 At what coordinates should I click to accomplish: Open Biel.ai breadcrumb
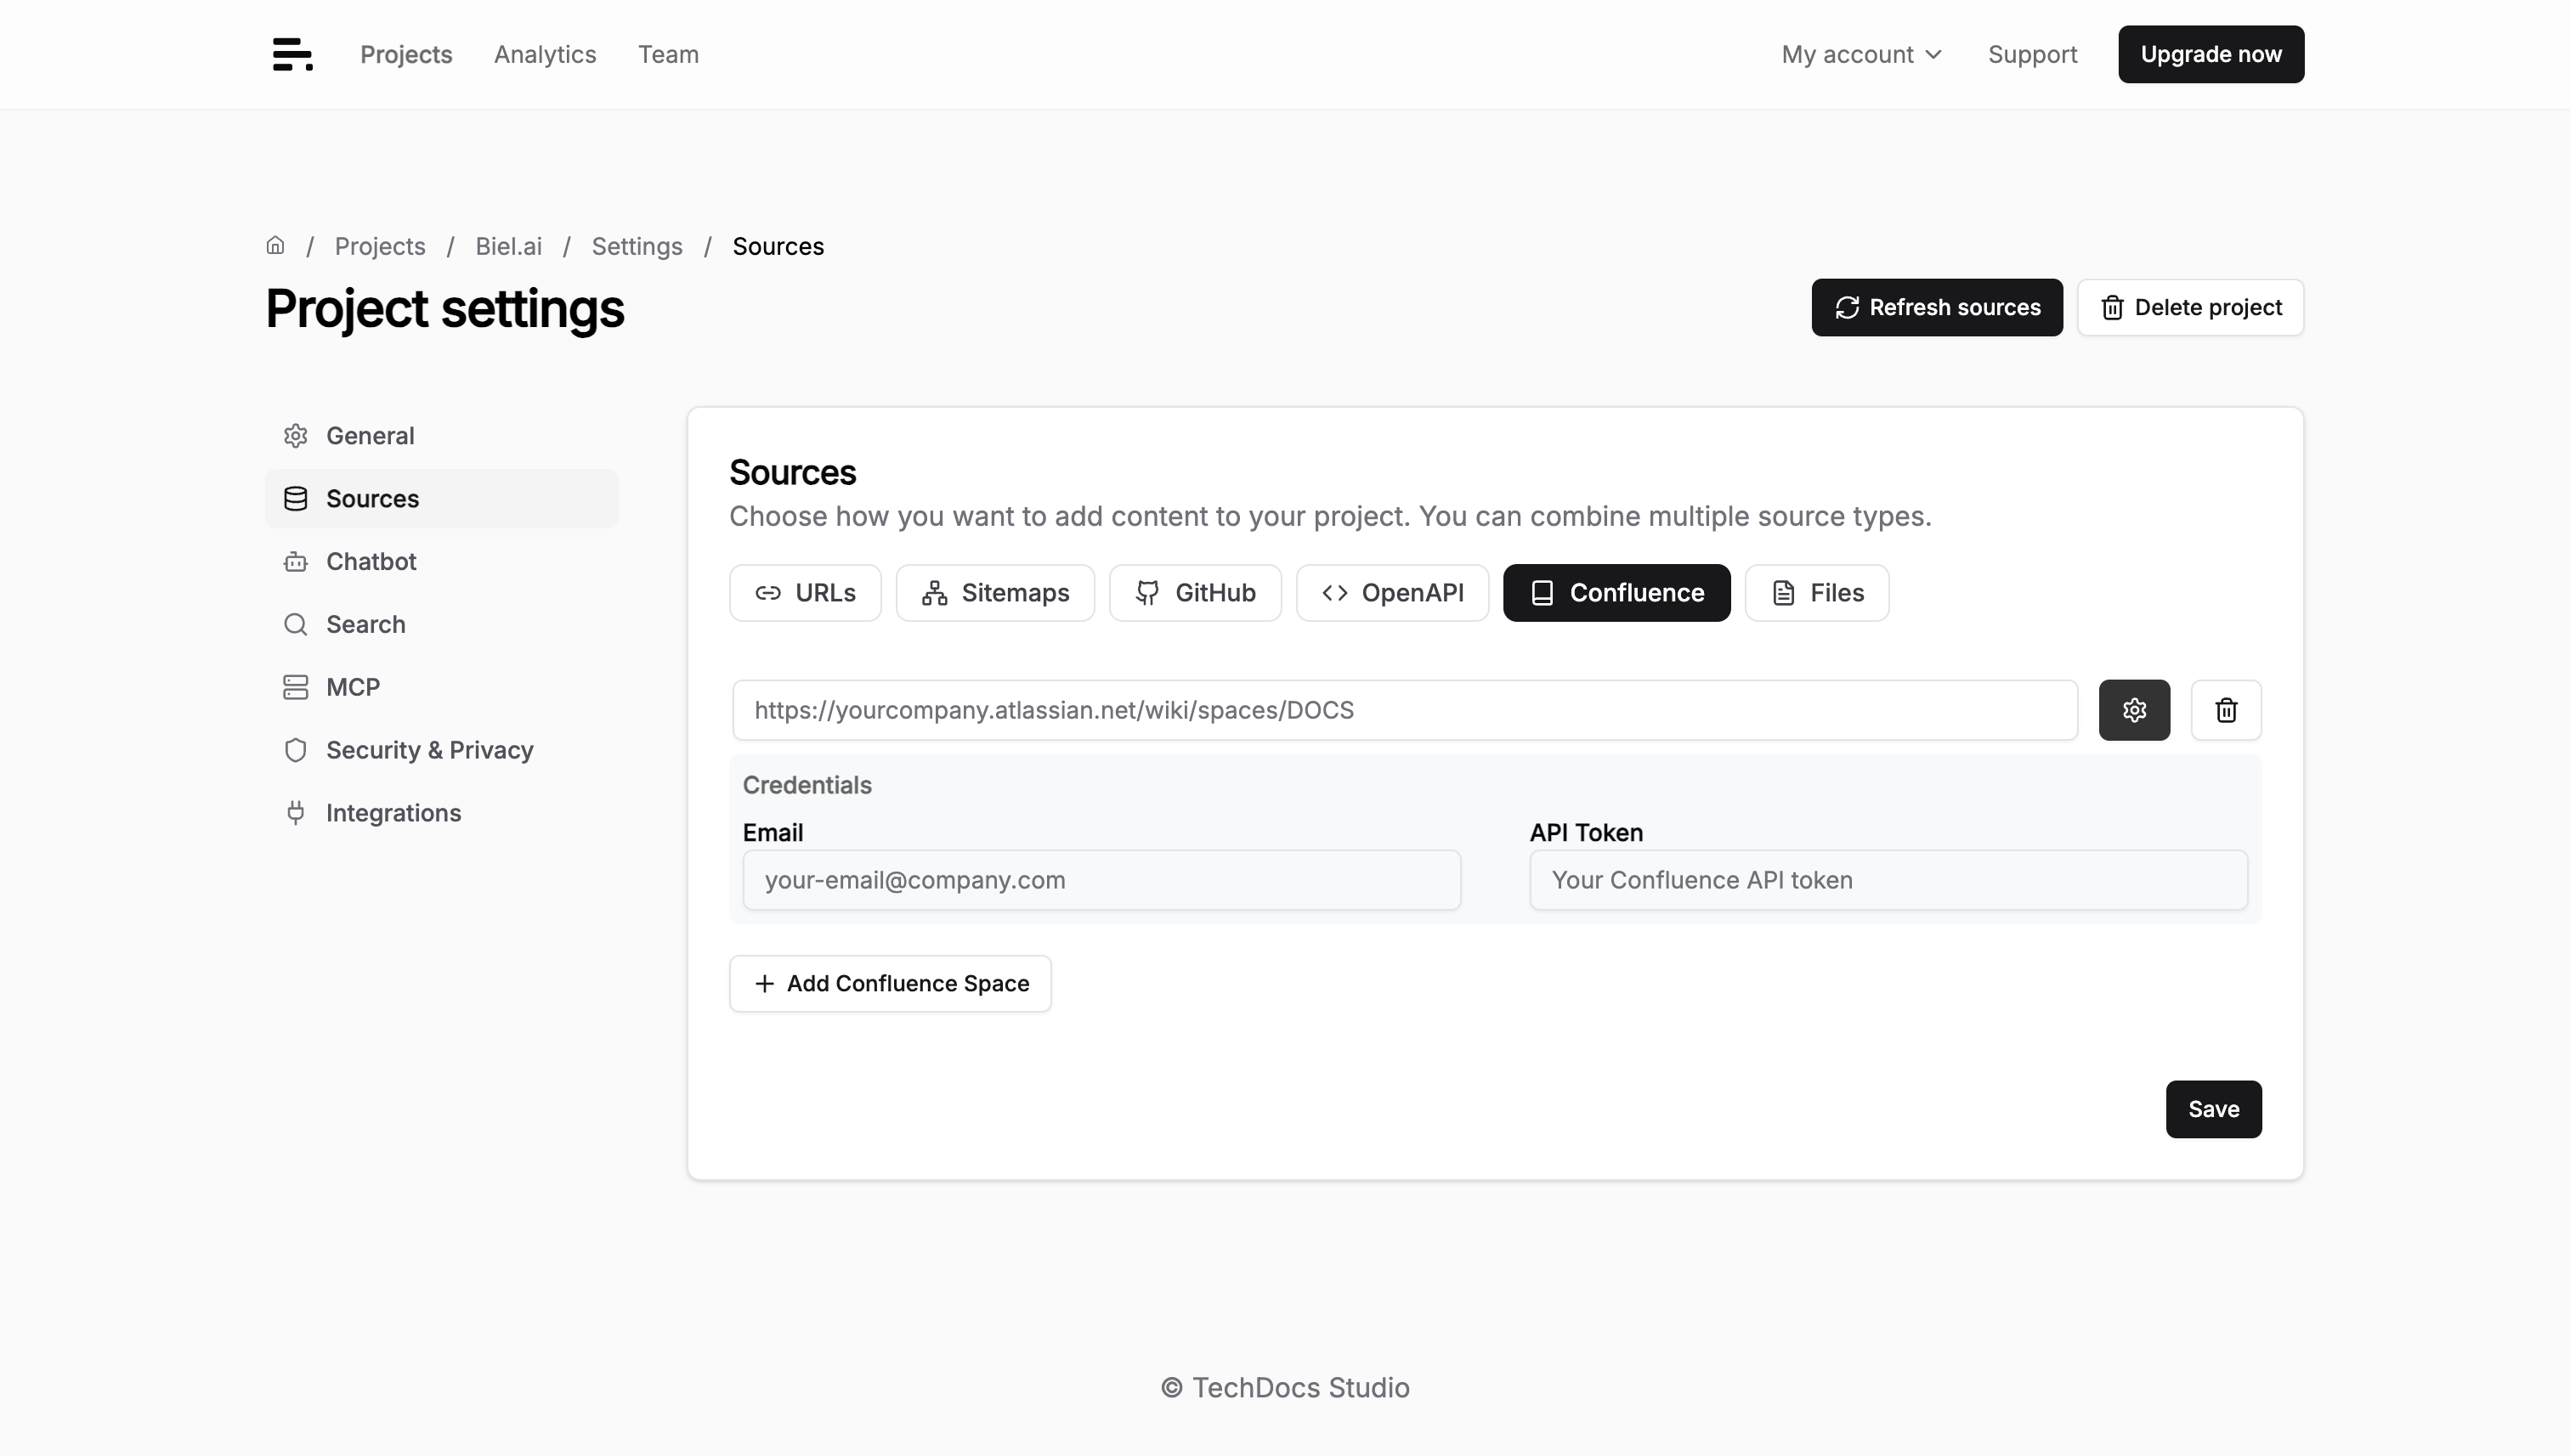tap(508, 246)
